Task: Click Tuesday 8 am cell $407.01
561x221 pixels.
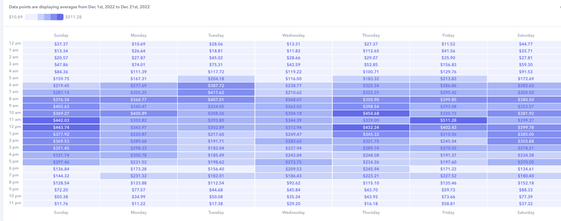Action: (216, 100)
